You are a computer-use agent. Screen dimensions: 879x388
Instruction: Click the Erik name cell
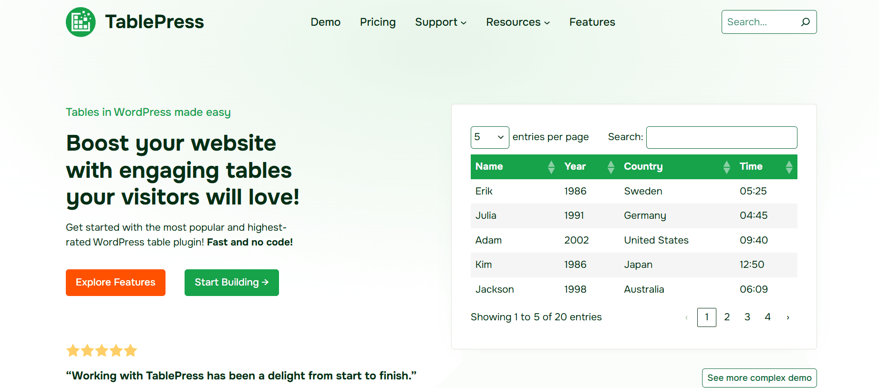pos(515,191)
